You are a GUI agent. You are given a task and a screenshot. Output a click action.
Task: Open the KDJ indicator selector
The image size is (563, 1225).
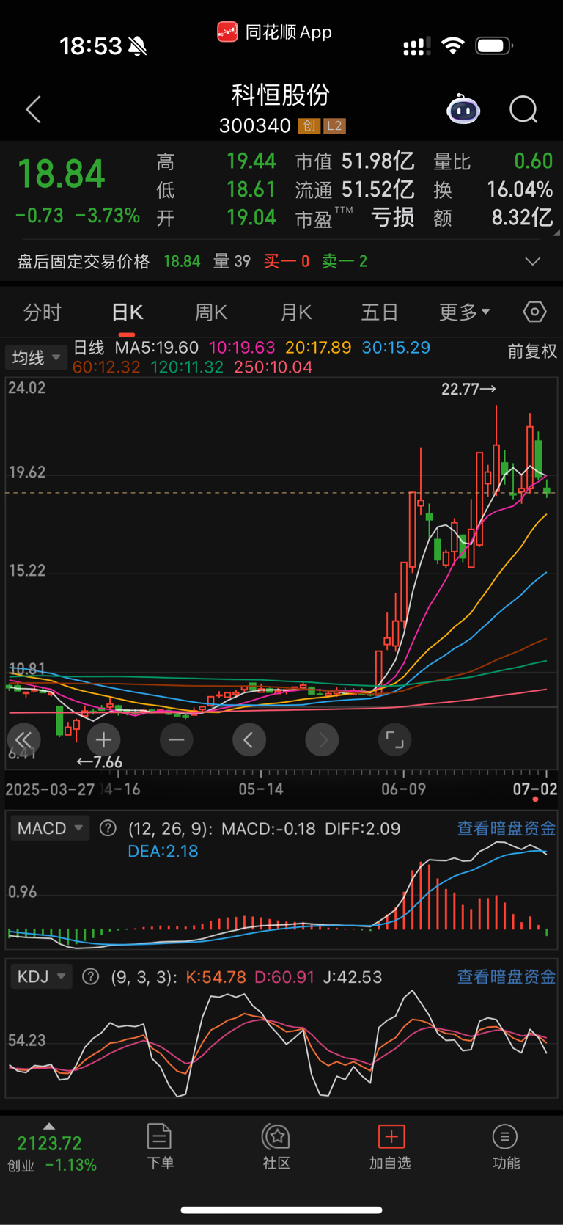(x=41, y=976)
